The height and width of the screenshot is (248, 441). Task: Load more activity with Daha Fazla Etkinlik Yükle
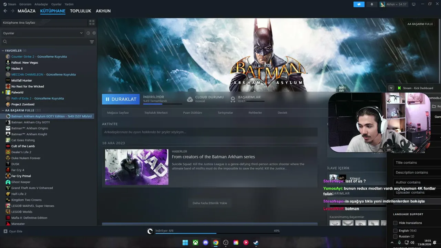pos(210,203)
